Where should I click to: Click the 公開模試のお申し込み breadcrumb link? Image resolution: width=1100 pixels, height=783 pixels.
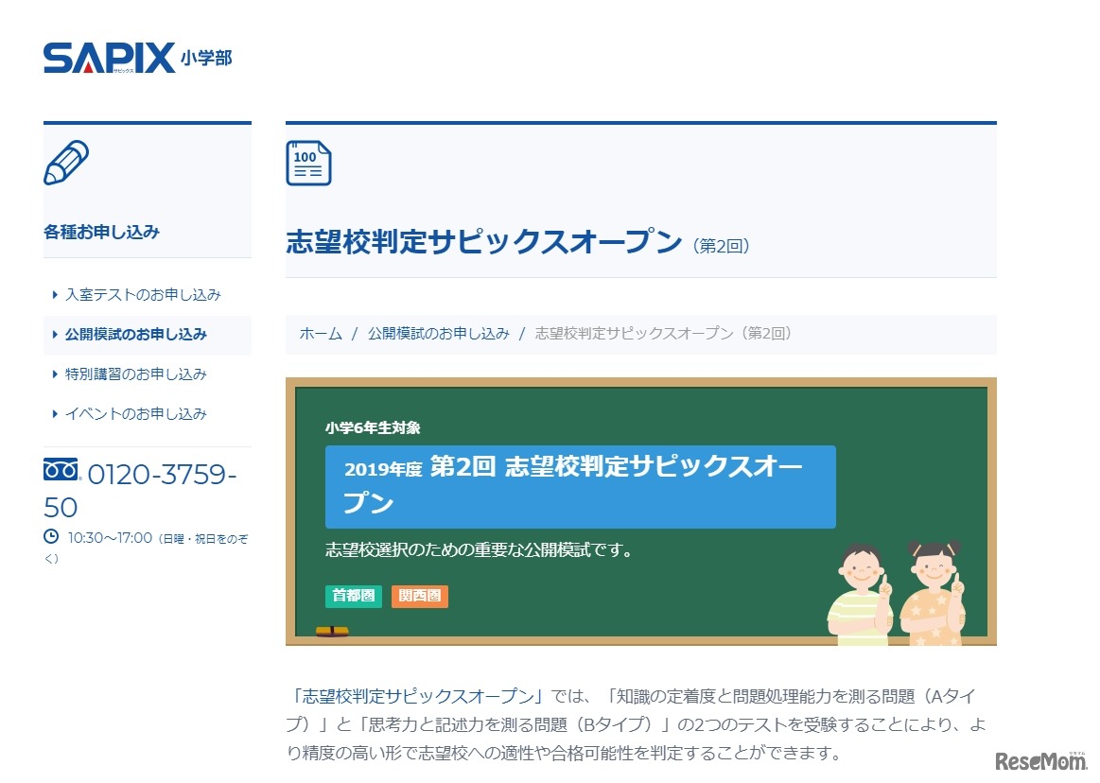pyautogui.click(x=439, y=333)
